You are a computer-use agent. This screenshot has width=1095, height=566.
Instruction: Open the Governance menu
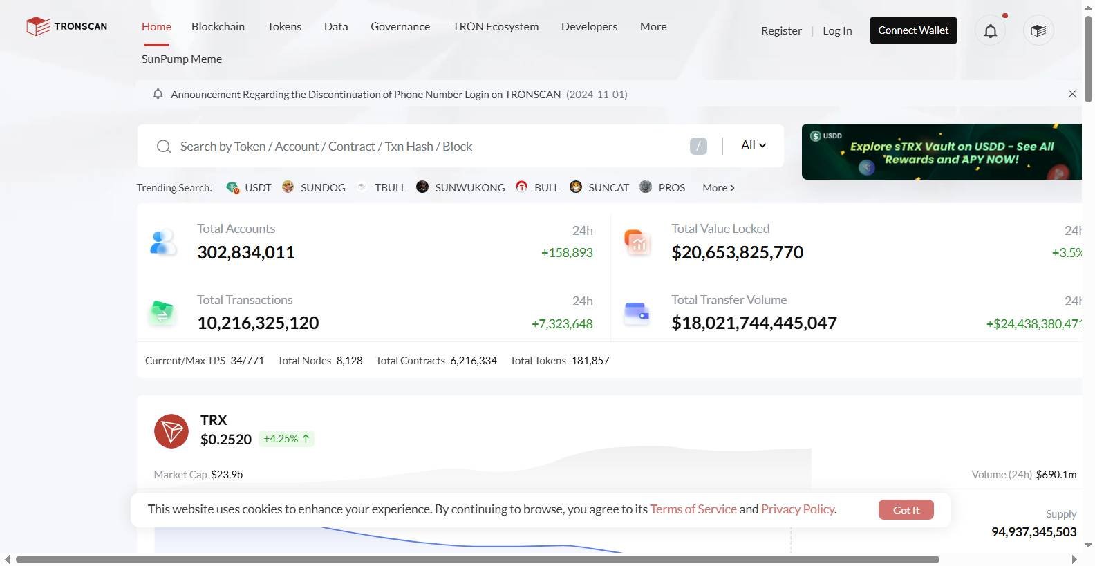(x=400, y=27)
